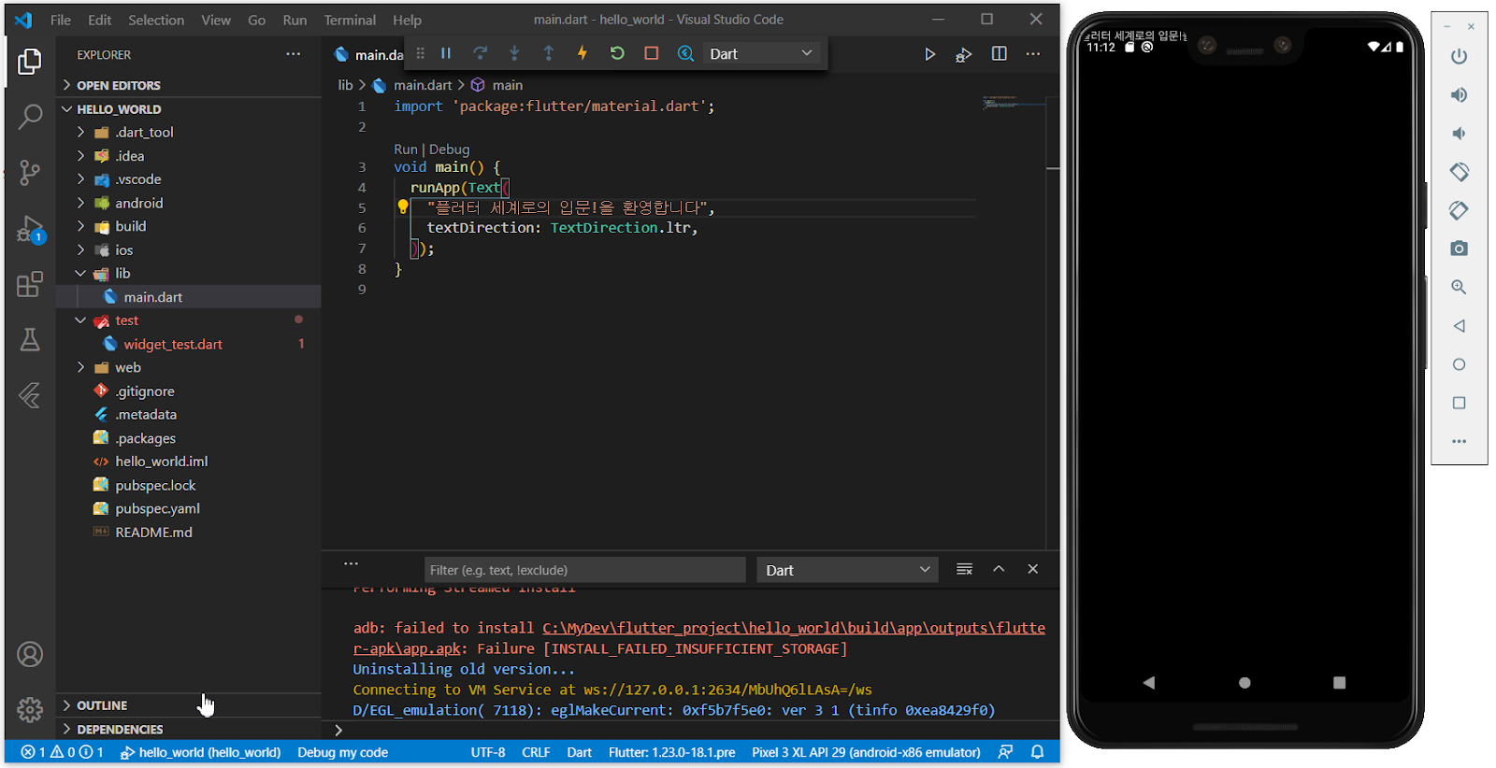Expand the build folder
This screenshot has height=768, width=1496.
click(189, 226)
